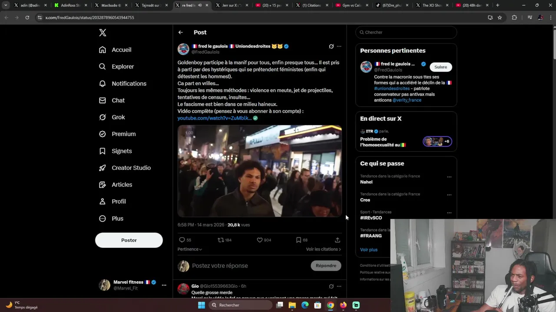Click the Répondre button
The height and width of the screenshot is (312, 556).
(x=326, y=266)
